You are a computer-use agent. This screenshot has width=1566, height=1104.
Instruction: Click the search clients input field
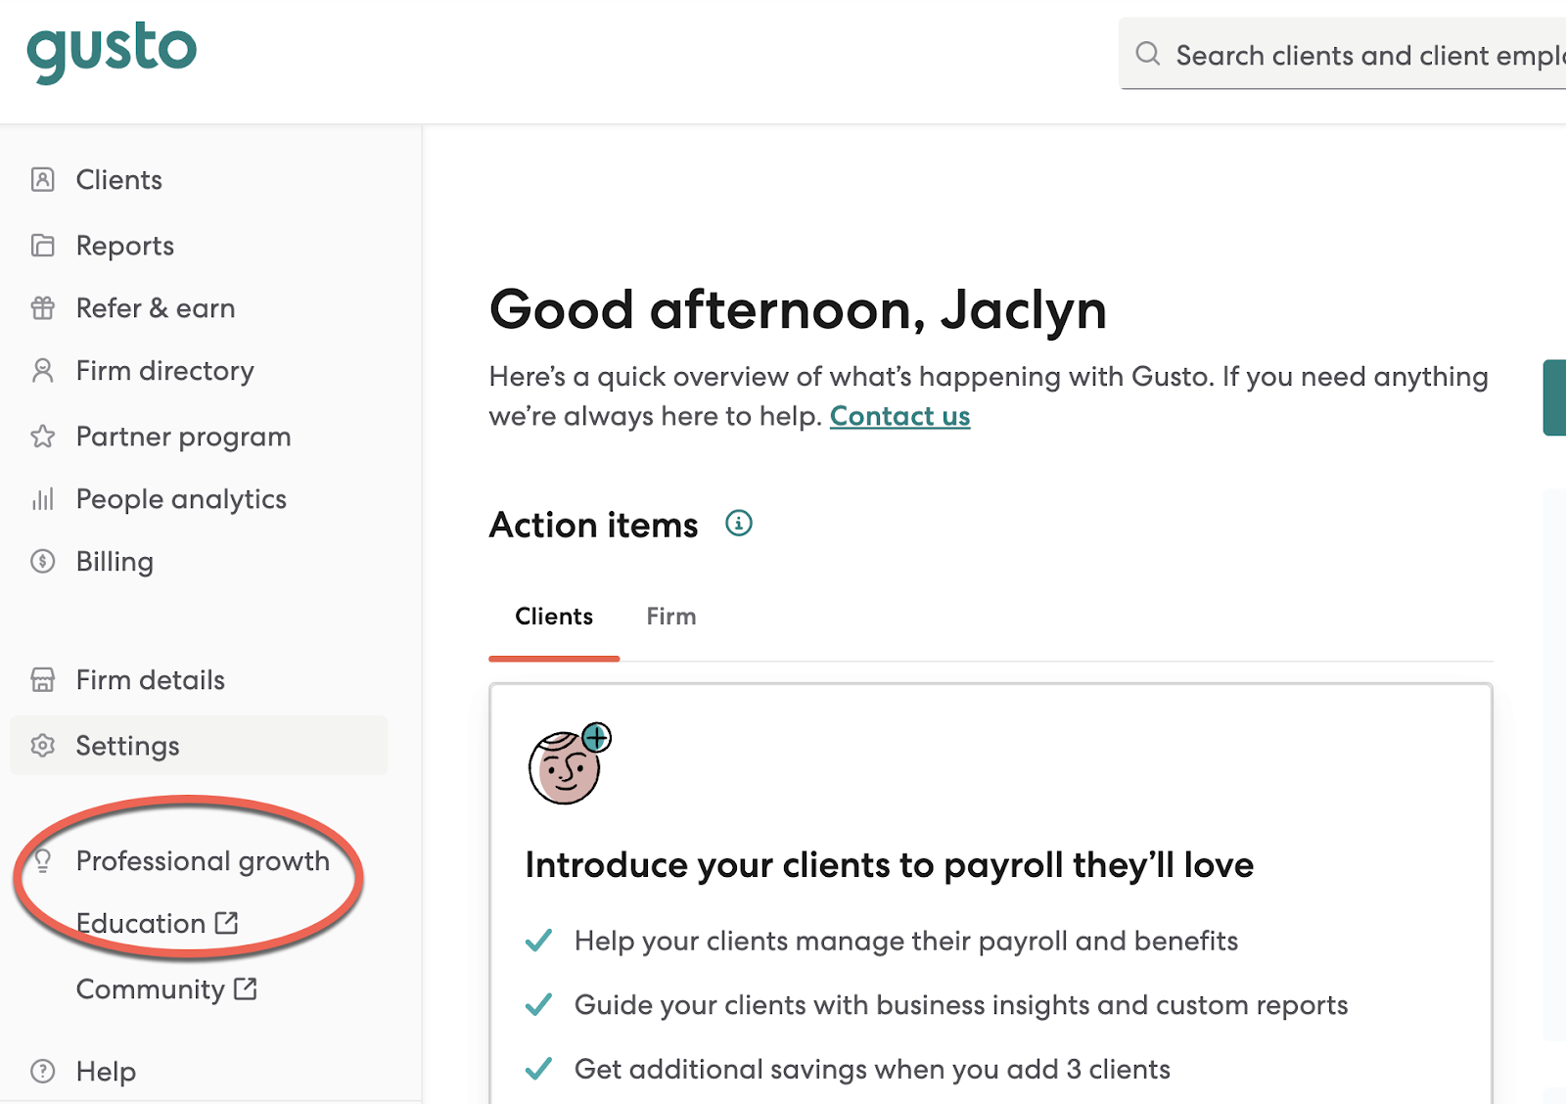(x=1360, y=55)
